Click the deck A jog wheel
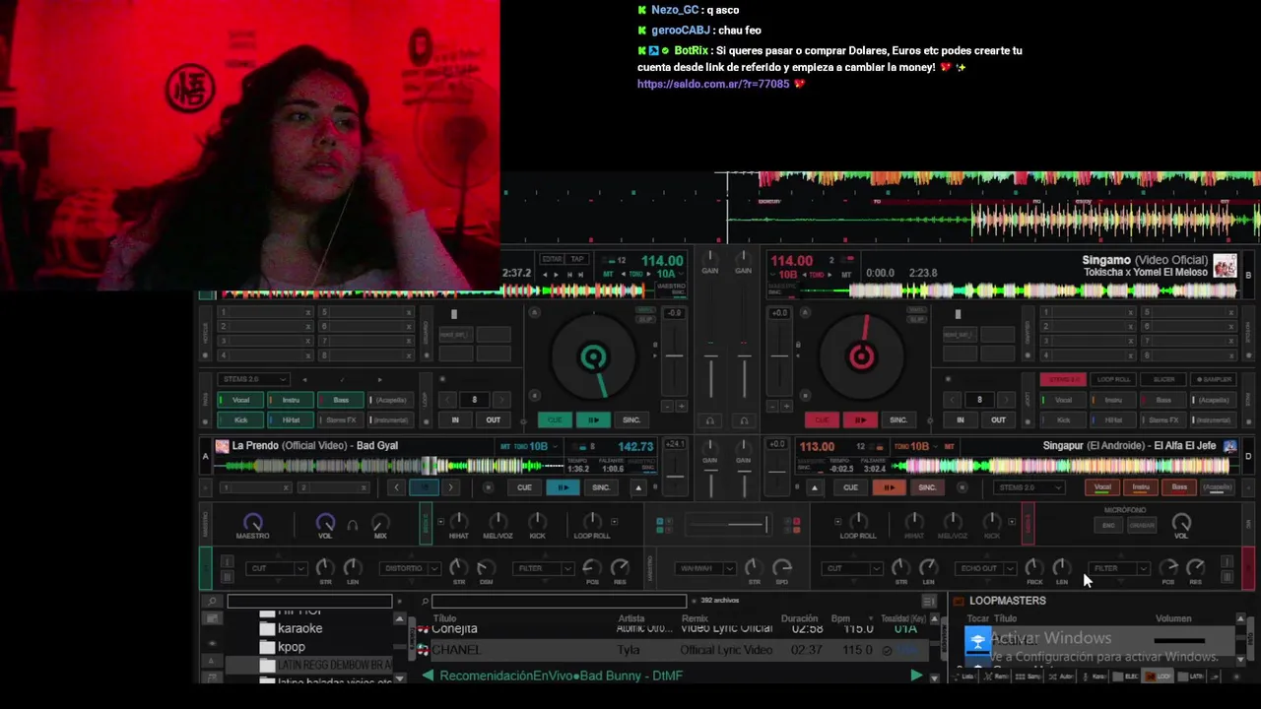 point(593,357)
